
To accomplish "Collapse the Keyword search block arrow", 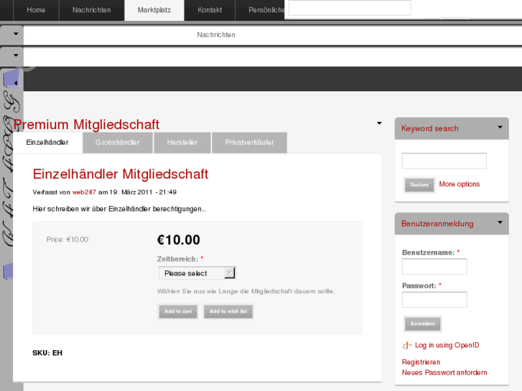I will pyautogui.click(x=500, y=128).
